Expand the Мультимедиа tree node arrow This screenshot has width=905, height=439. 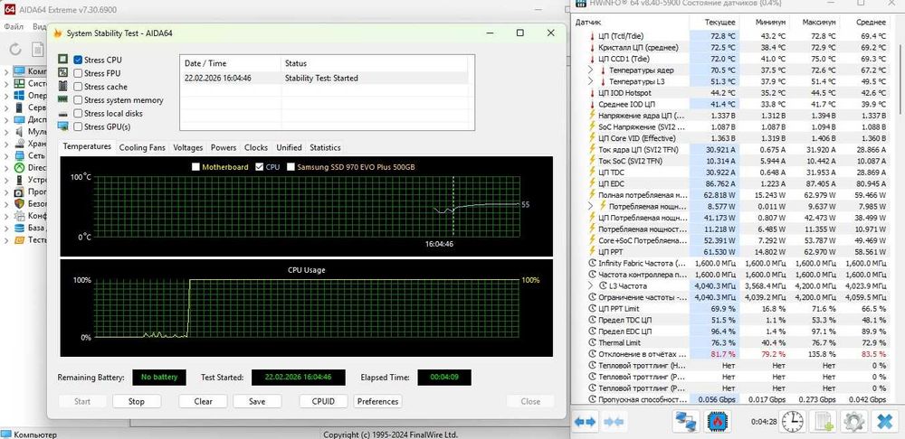(x=6, y=131)
